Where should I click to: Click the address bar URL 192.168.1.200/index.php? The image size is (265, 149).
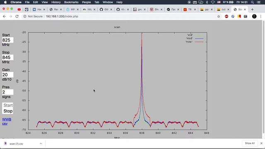(62, 17)
